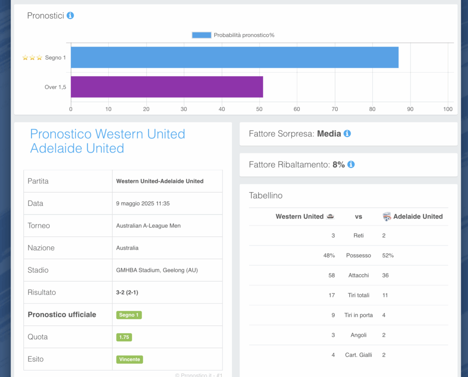Click the Fattore Ribaltamento info icon
The image size is (468, 377).
click(351, 164)
